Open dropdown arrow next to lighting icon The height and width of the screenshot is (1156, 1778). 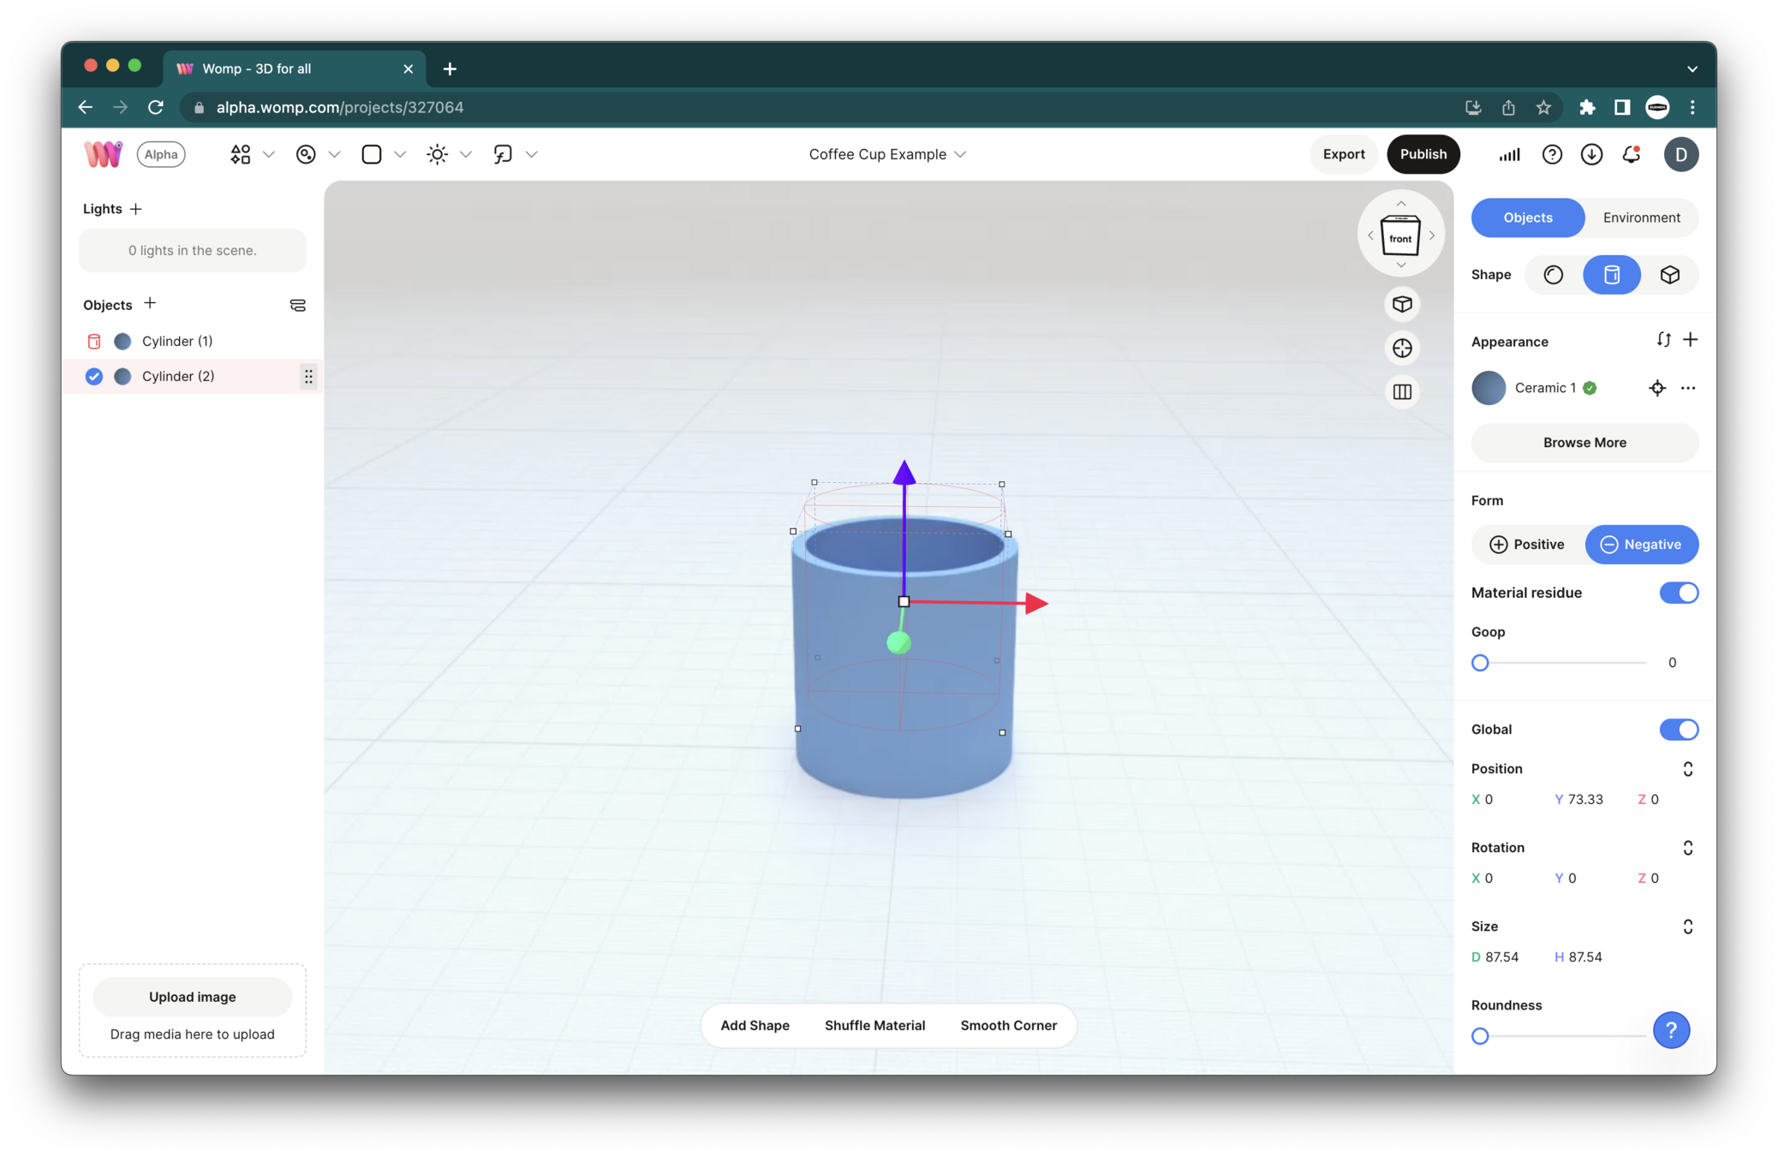point(466,154)
